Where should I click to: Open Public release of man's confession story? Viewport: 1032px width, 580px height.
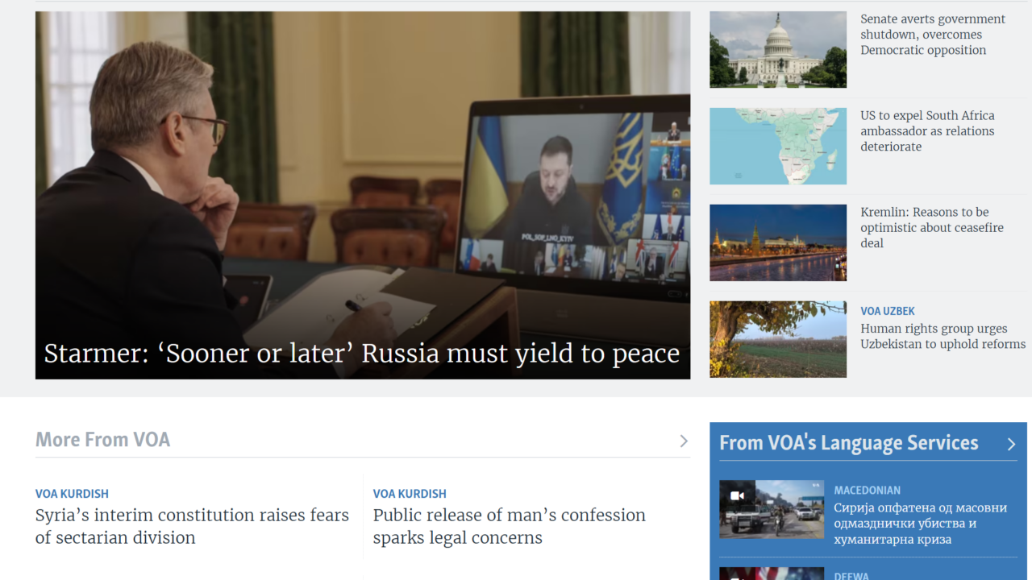tap(509, 526)
